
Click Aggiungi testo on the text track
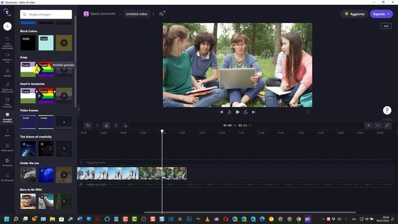pos(96,162)
